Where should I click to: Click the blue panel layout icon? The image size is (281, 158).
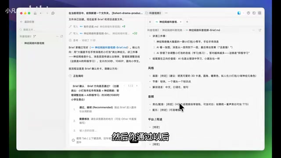click(239, 13)
